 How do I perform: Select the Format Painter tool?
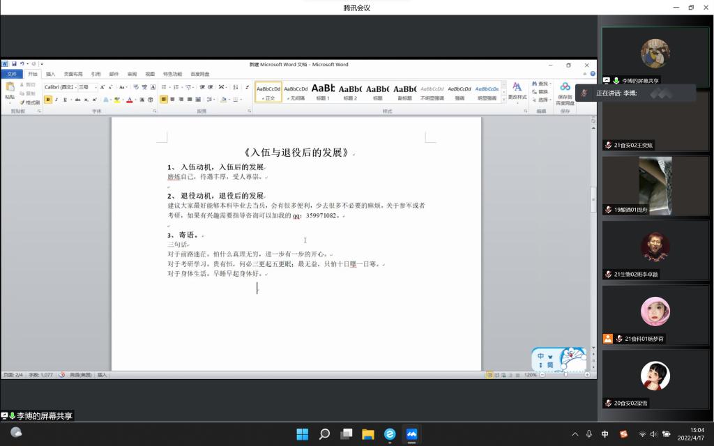tap(29, 102)
